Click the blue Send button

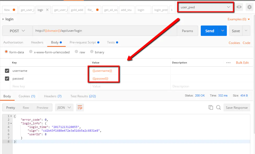pos(210,31)
